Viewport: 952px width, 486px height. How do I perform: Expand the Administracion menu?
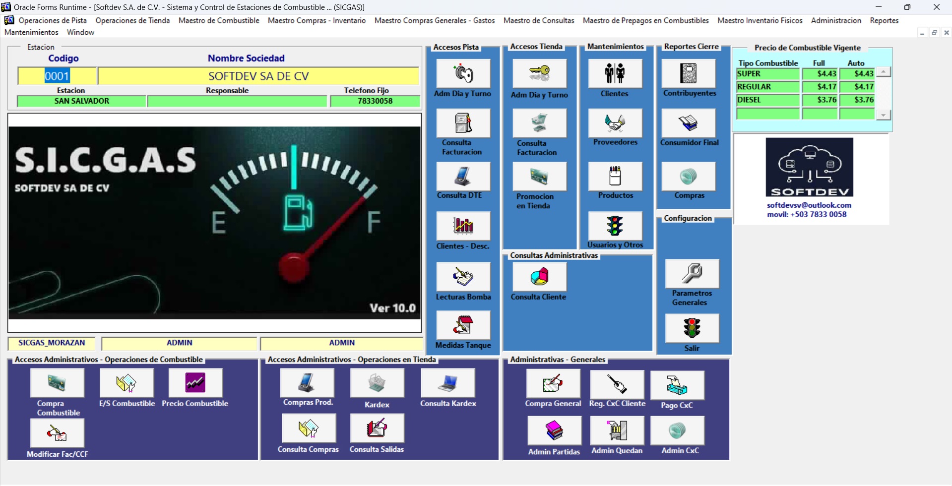(x=836, y=21)
